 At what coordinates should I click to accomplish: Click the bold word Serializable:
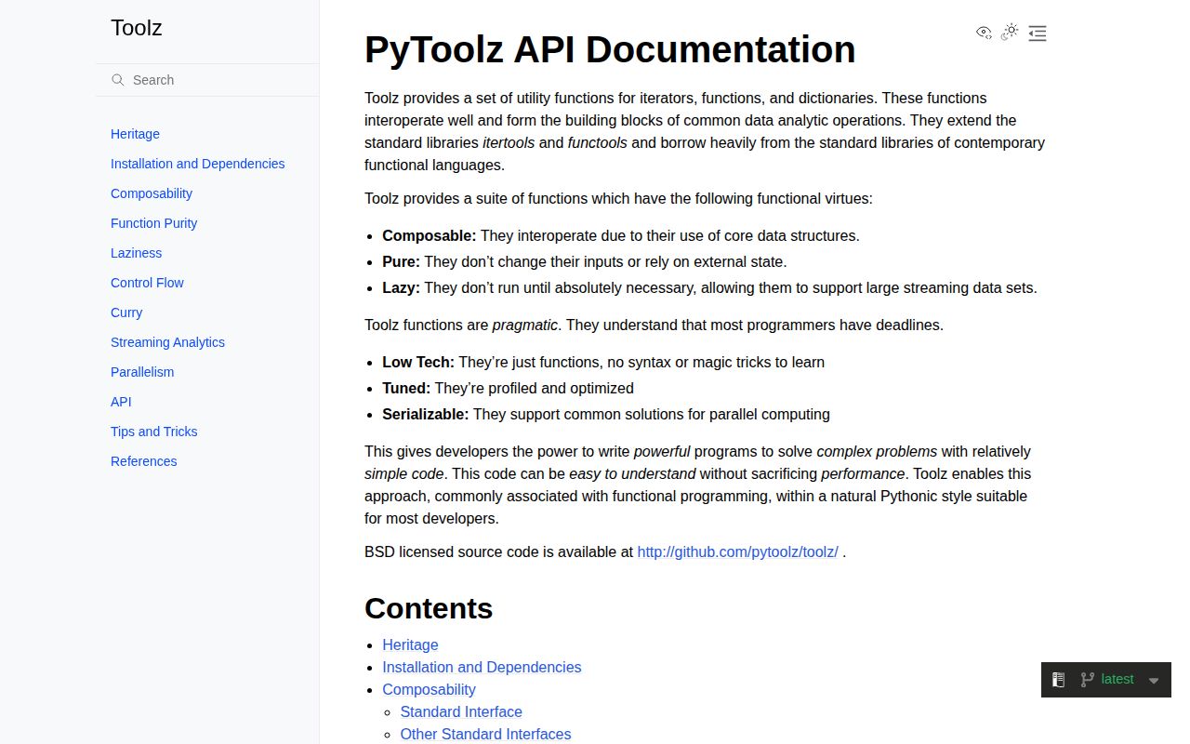(426, 414)
